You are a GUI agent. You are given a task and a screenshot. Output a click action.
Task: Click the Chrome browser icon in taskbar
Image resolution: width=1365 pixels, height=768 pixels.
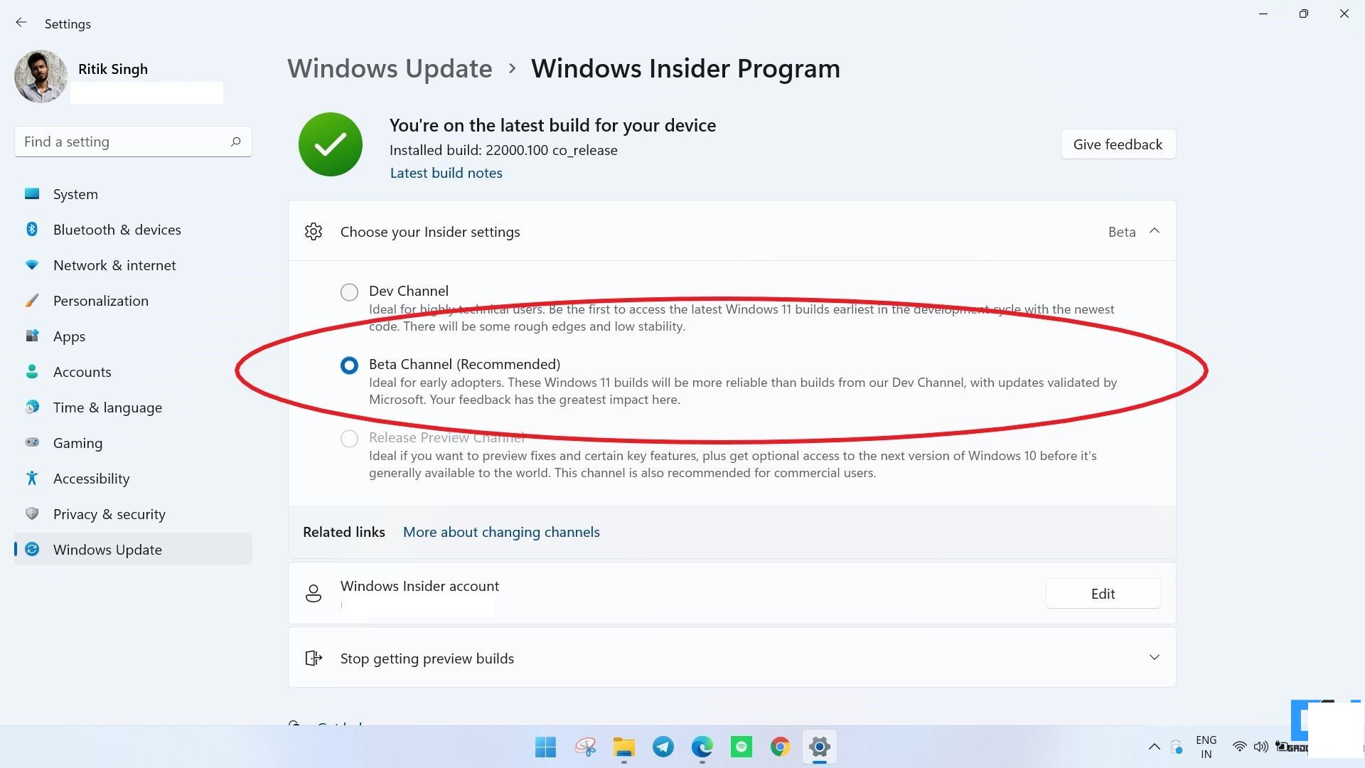[x=779, y=747]
